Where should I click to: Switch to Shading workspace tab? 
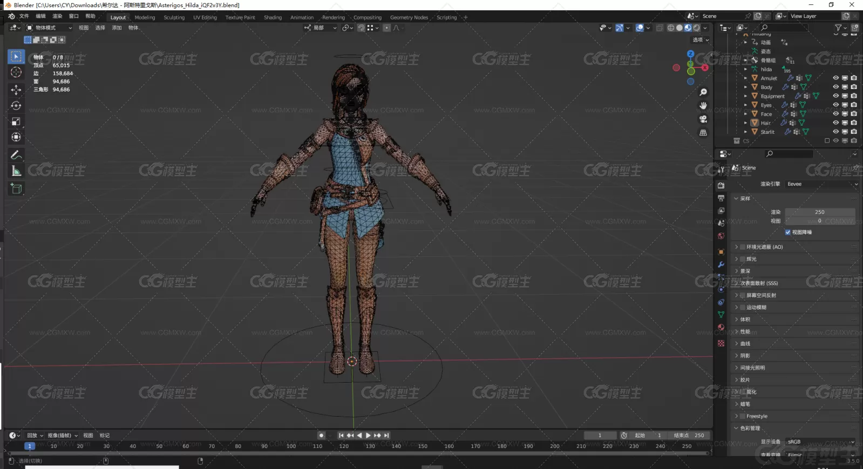point(273,17)
